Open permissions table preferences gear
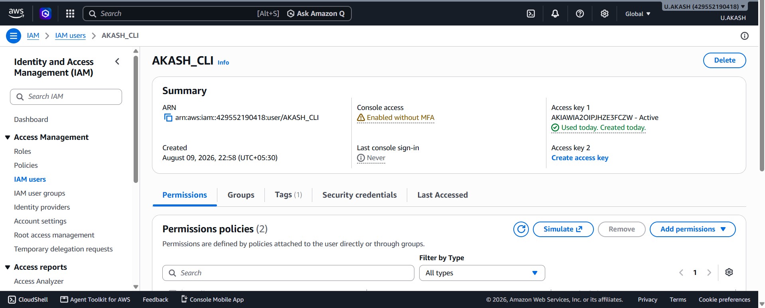The height and width of the screenshot is (308, 765). pos(729,272)
